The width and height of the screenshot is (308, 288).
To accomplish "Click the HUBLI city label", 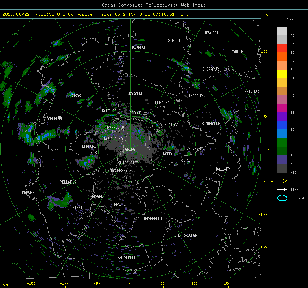I will 95,153.
